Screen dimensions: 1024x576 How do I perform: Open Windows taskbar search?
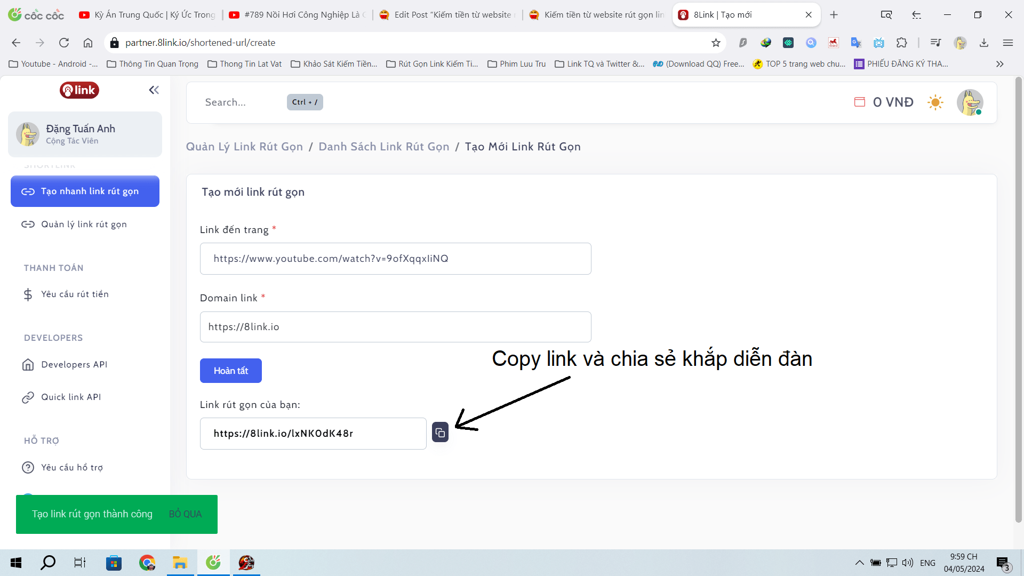(48, 563)
